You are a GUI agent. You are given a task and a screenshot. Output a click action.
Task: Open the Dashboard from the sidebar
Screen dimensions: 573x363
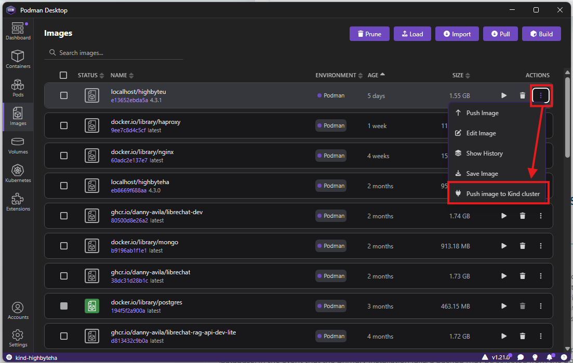pyautogui.click(x=18, y=31)
